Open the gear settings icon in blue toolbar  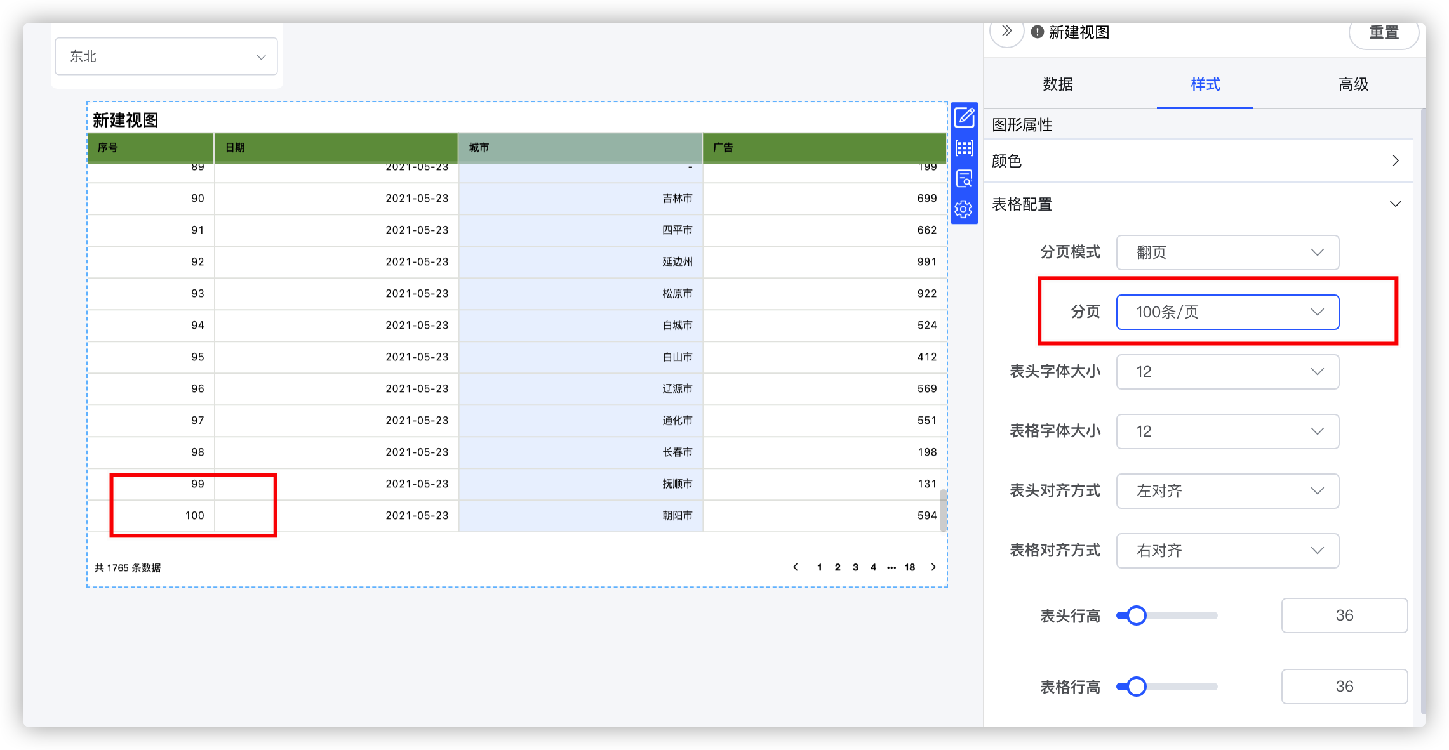point(964,209)
